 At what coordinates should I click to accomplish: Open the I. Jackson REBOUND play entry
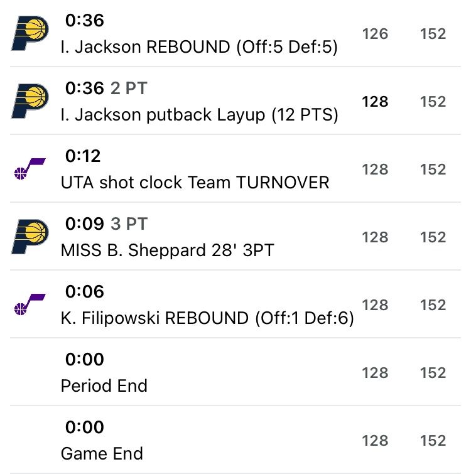coord(199,47)
